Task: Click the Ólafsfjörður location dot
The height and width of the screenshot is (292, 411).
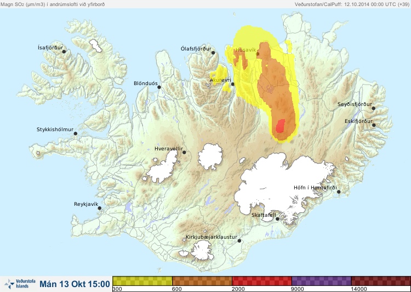Action: 213,53
